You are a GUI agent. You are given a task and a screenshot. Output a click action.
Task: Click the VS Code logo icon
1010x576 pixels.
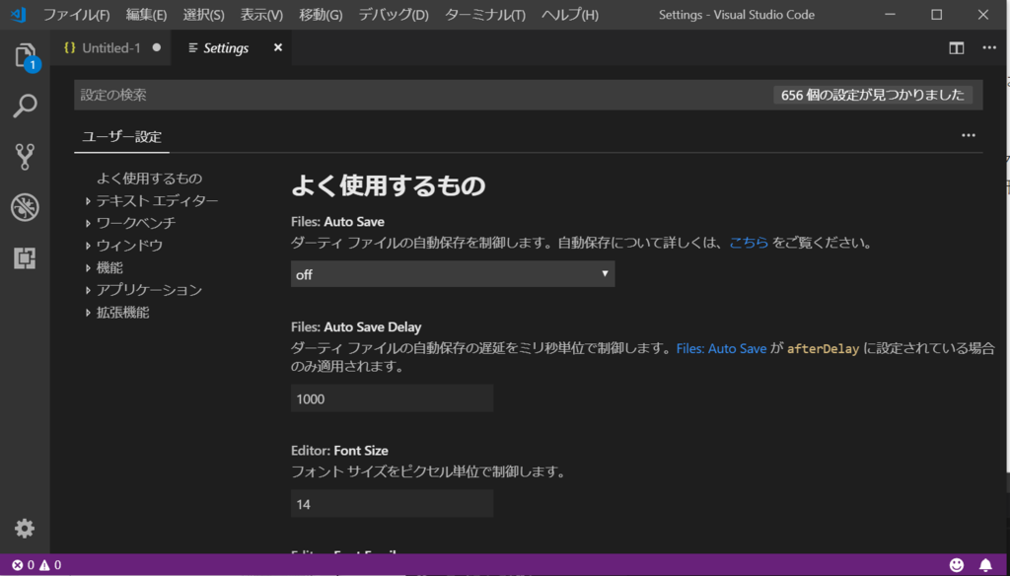(18, 14)
